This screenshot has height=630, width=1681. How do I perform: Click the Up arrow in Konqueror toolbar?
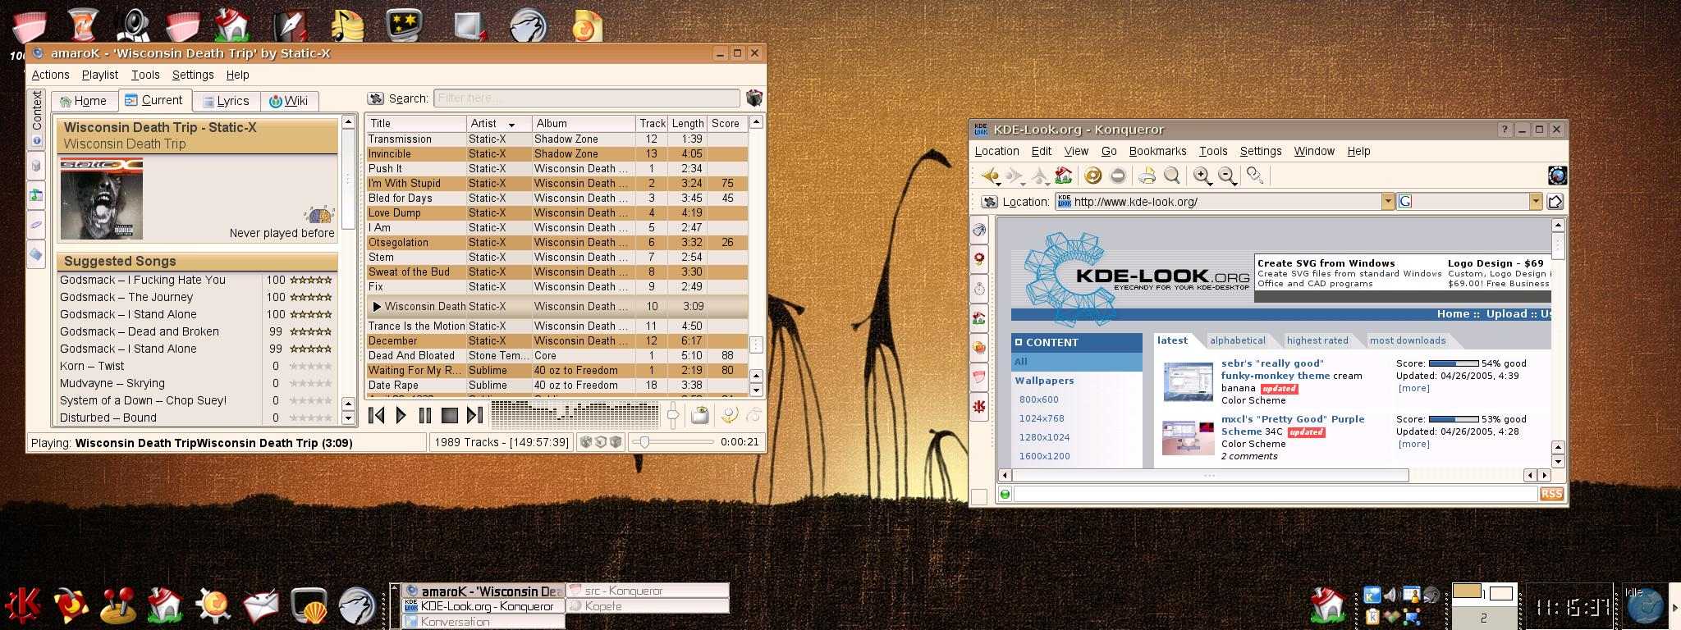[x=1039, y=176]
